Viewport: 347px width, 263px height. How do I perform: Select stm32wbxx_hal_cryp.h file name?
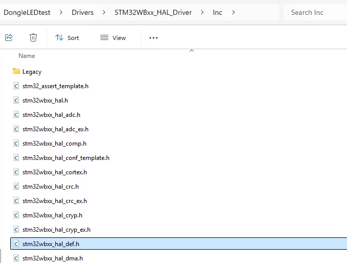point(52,215)
